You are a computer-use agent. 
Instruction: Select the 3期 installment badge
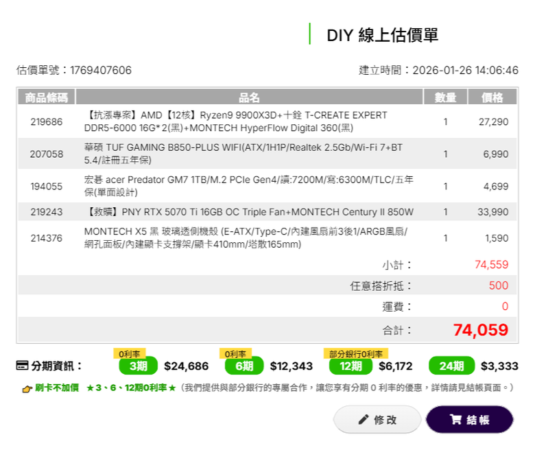(138, 366)
